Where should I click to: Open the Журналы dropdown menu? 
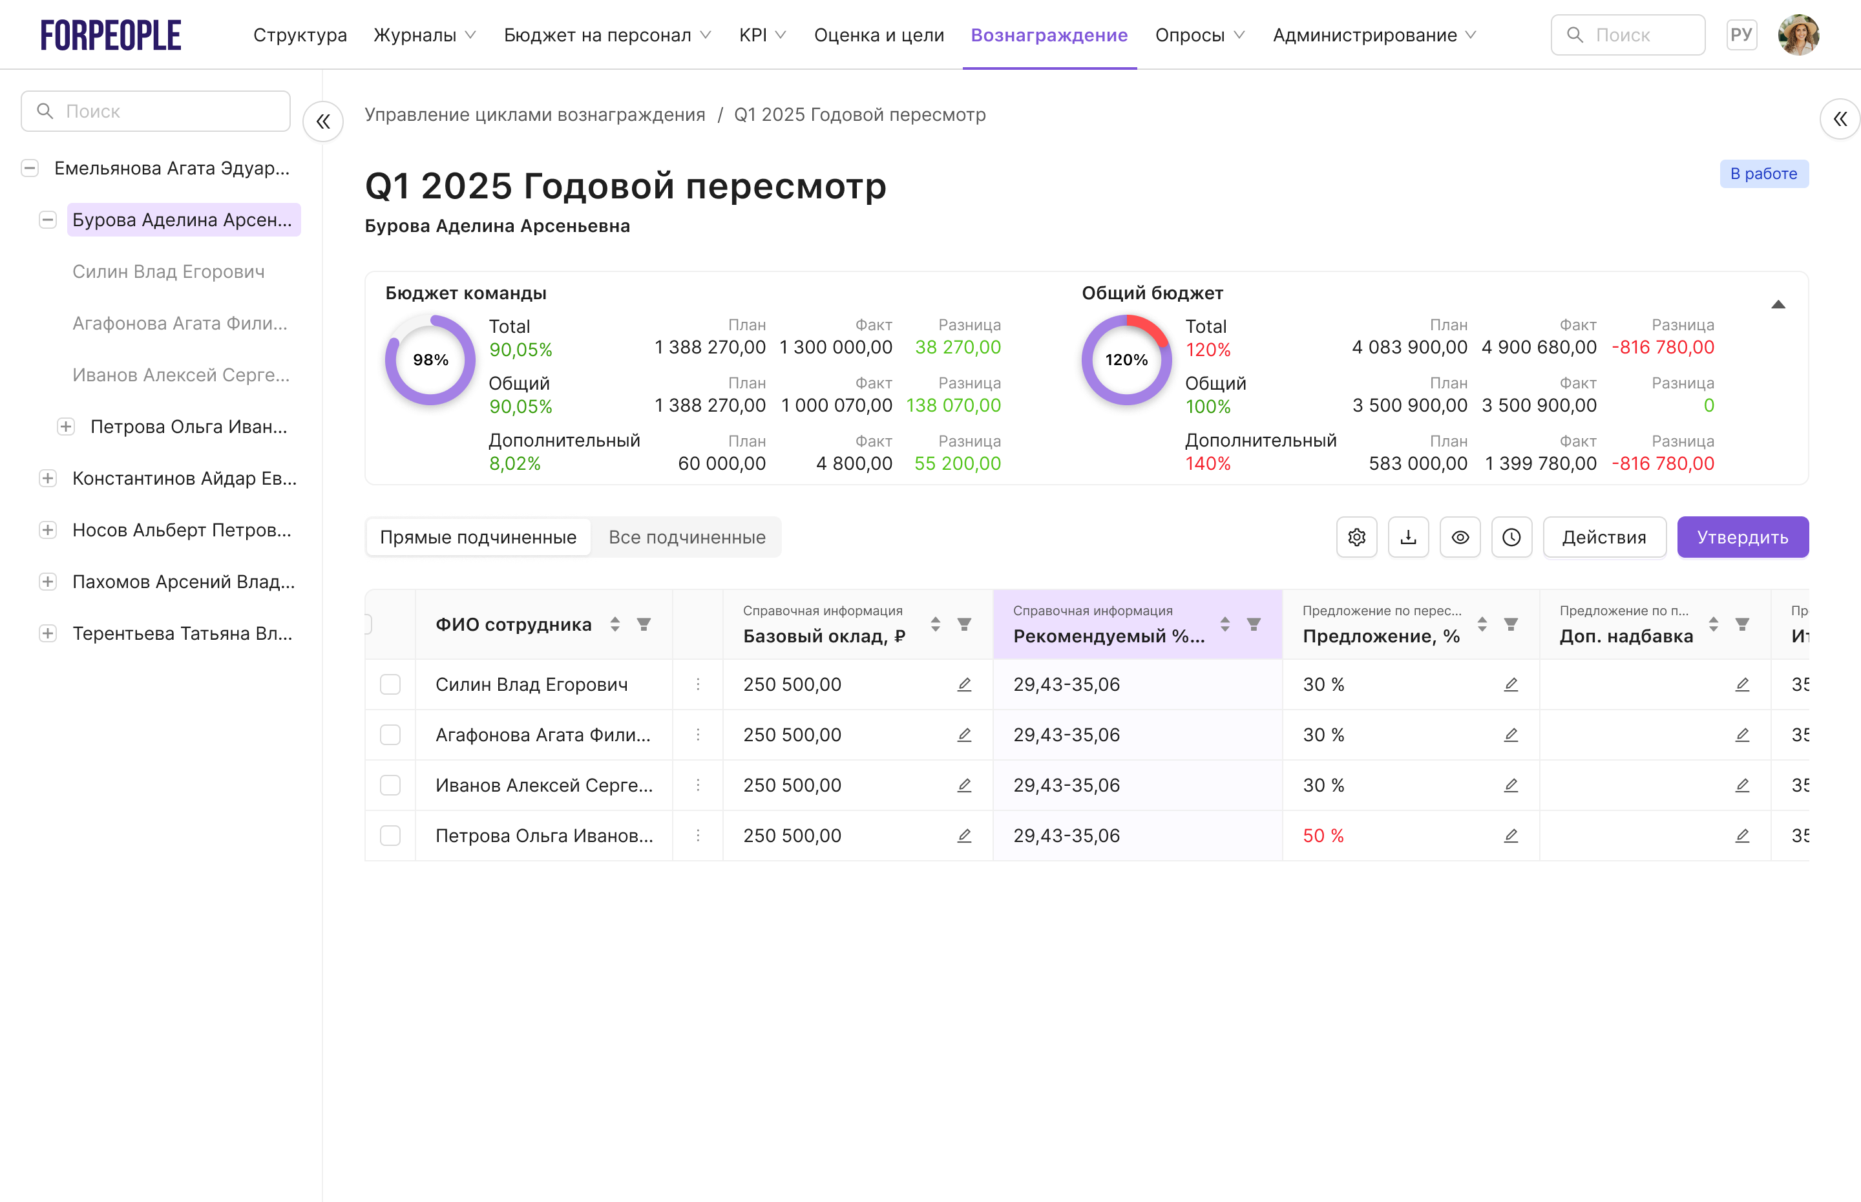tap(425, 35)
